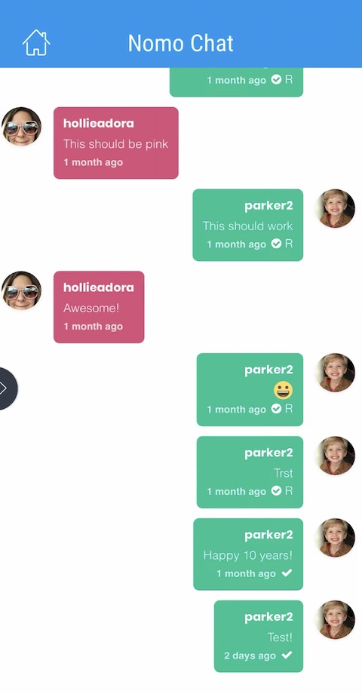The width and height of the screenshot is (362, 694).
Task: Tap the home icon in header
Action: [36, 43]
